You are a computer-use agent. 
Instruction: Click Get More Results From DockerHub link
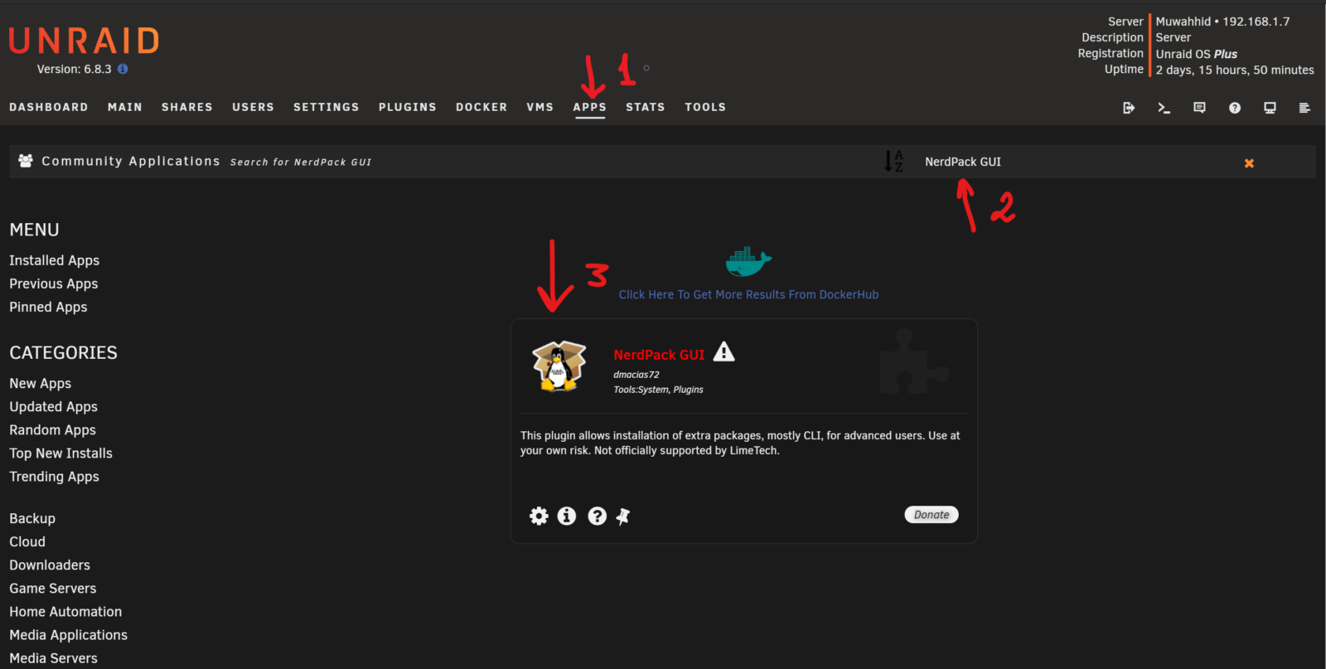coord(748,294)
